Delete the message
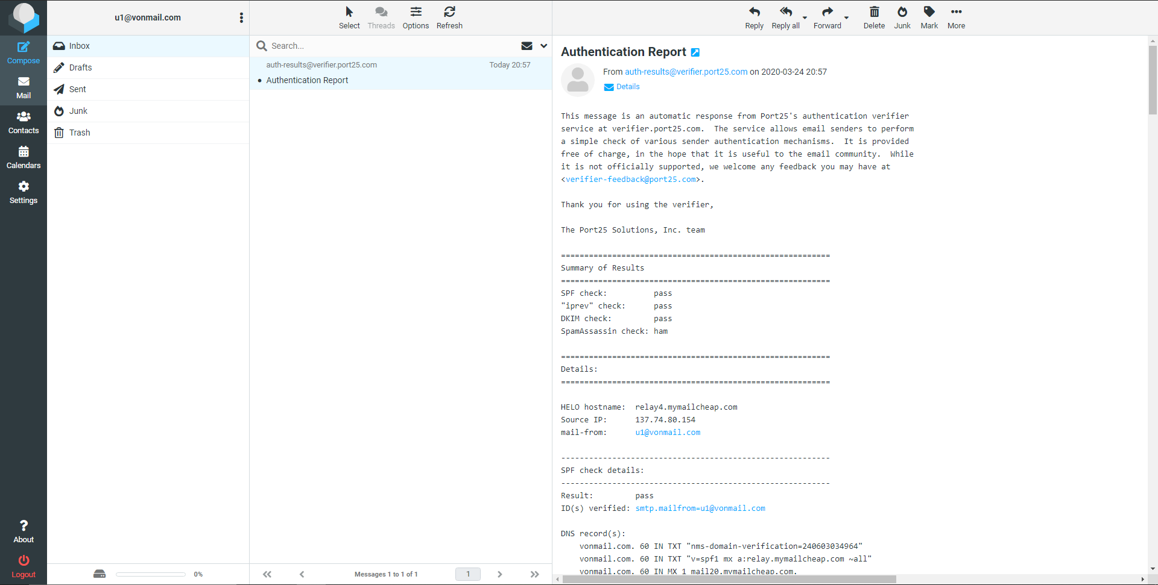Viewport: 1158px width, 585px height. pyautogui.click(x=874, y=17)
